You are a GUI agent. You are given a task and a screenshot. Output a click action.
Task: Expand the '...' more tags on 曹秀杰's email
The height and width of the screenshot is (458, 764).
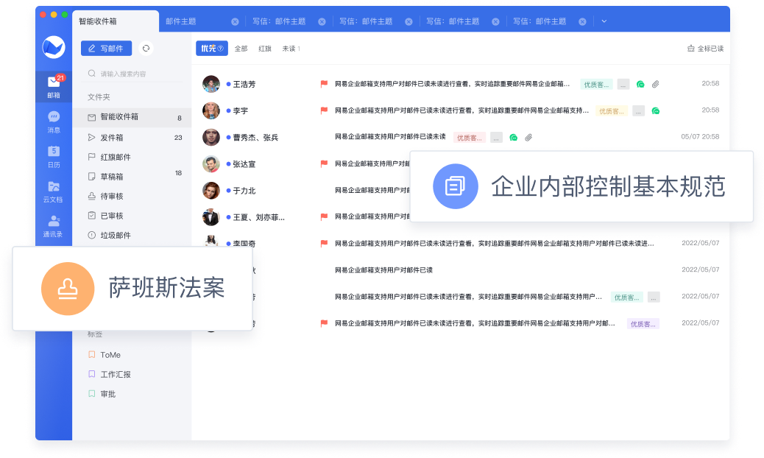(497, 138)
